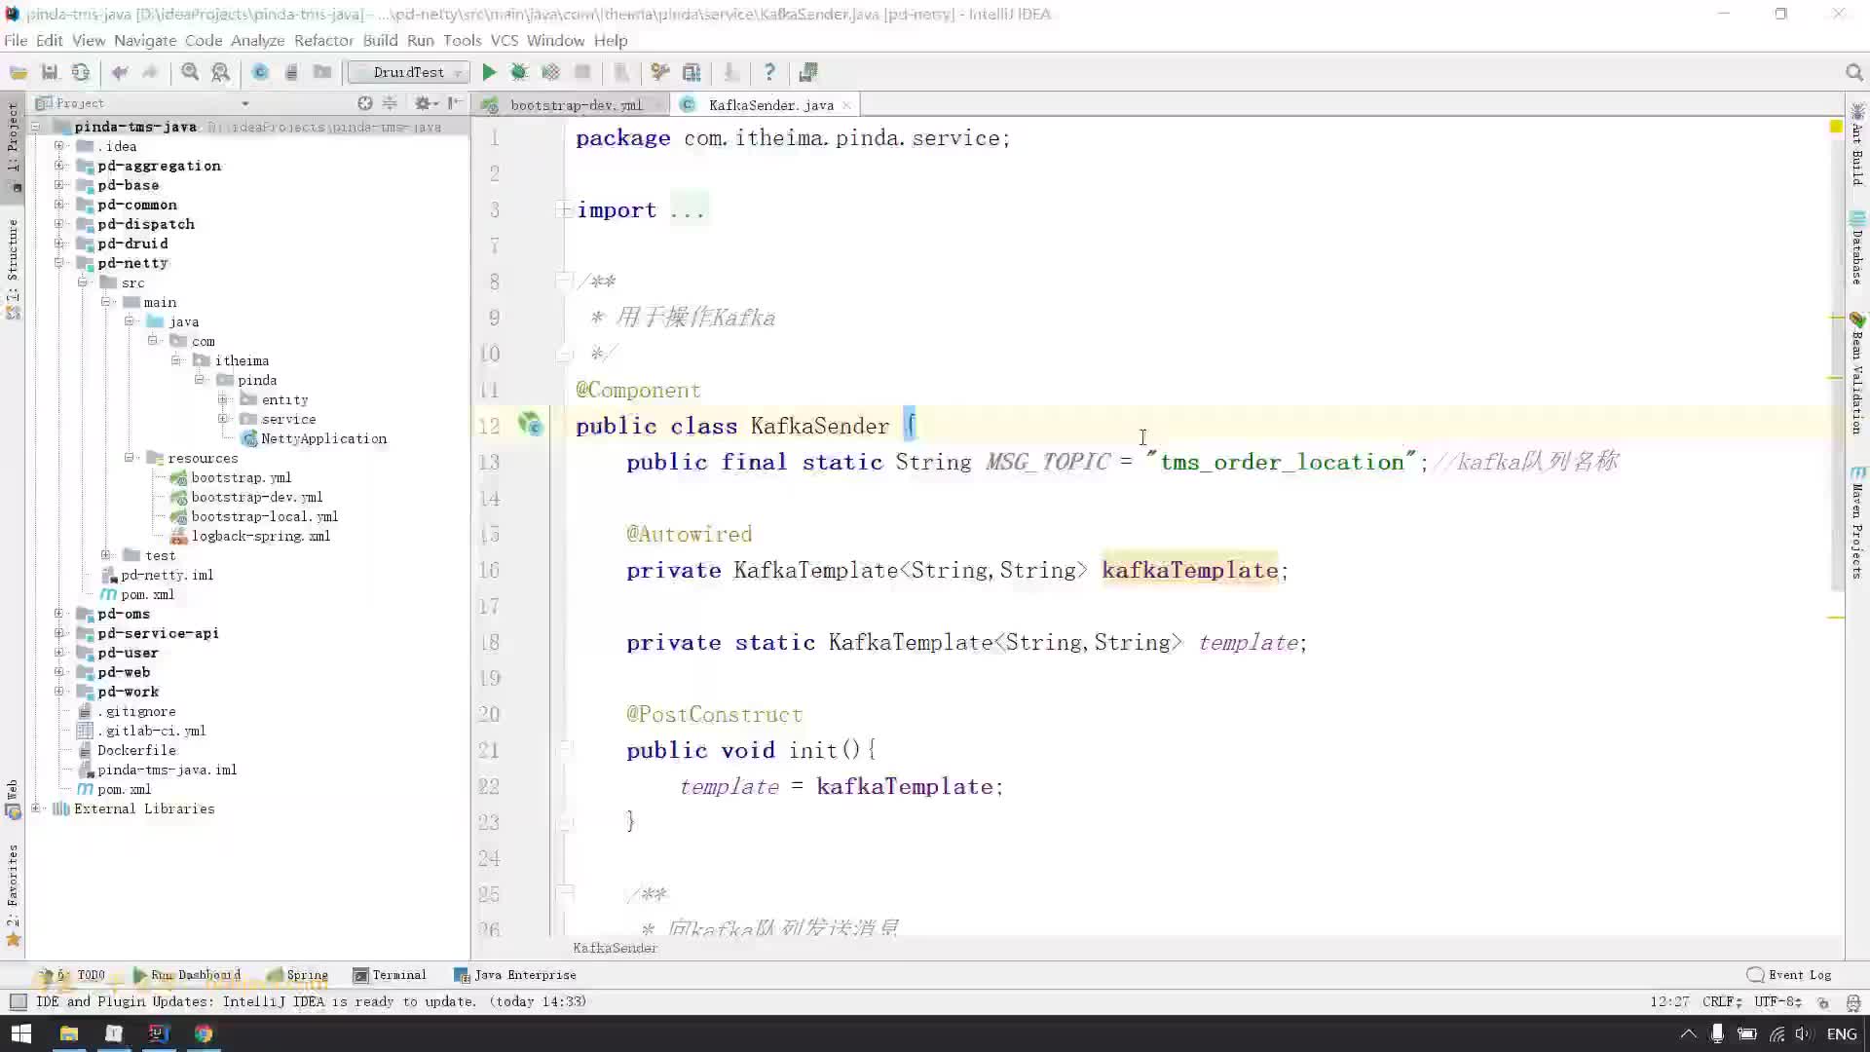Image resolution: width=1870 pixels, height=1052 pixels.
Task: Navigate back using the toolbar arrow
Action: [120, 72]
